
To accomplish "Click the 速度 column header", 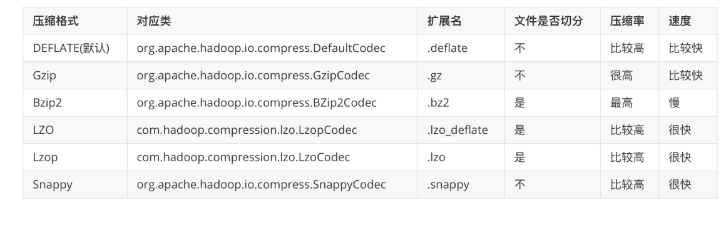I will [x=688, y=21].
